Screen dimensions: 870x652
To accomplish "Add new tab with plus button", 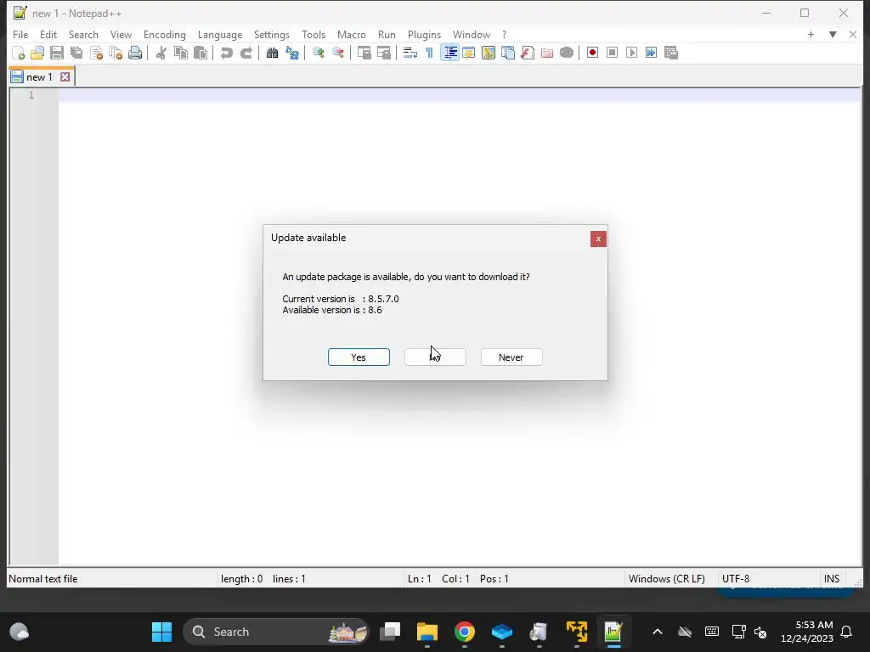I will point(811,34).
